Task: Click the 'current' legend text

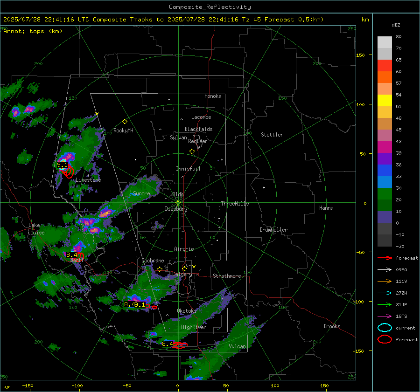Action: [x=406, y=328]
